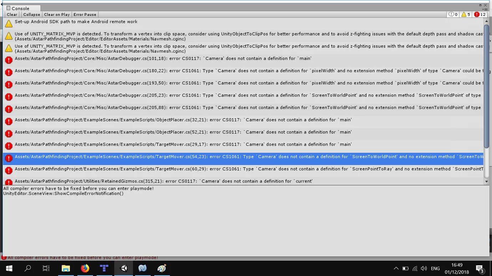Open Task View on taskbar

(46, 268)
